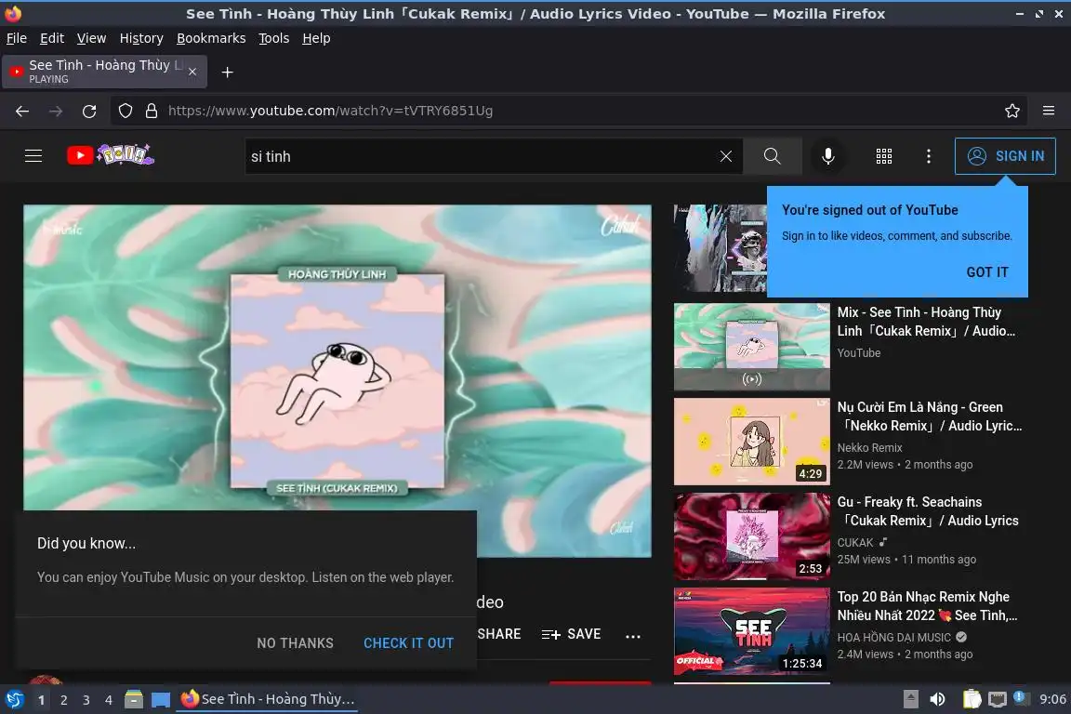Open the YouTube guide hamburger menu
Image resolution: width=1071 pixels, height=714 pixels.
33,156
